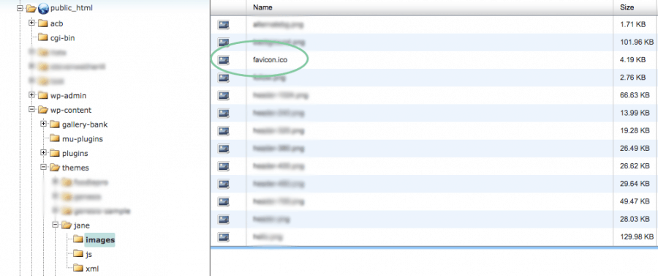This screenshot has width=658, height=276.
Task: Click the image icon in the 19.28 KB row
Action: coord(223,130)
